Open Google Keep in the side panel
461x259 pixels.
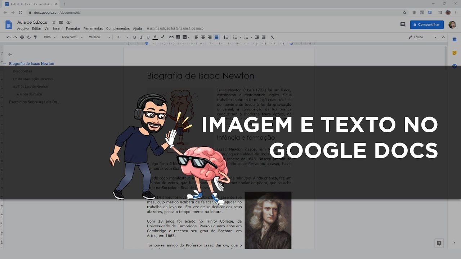coord(455,53)
